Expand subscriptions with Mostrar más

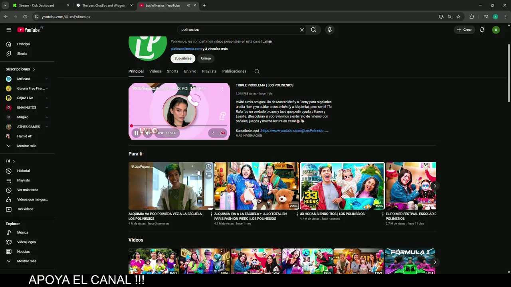pyautogui.click(x=27, y=146)
